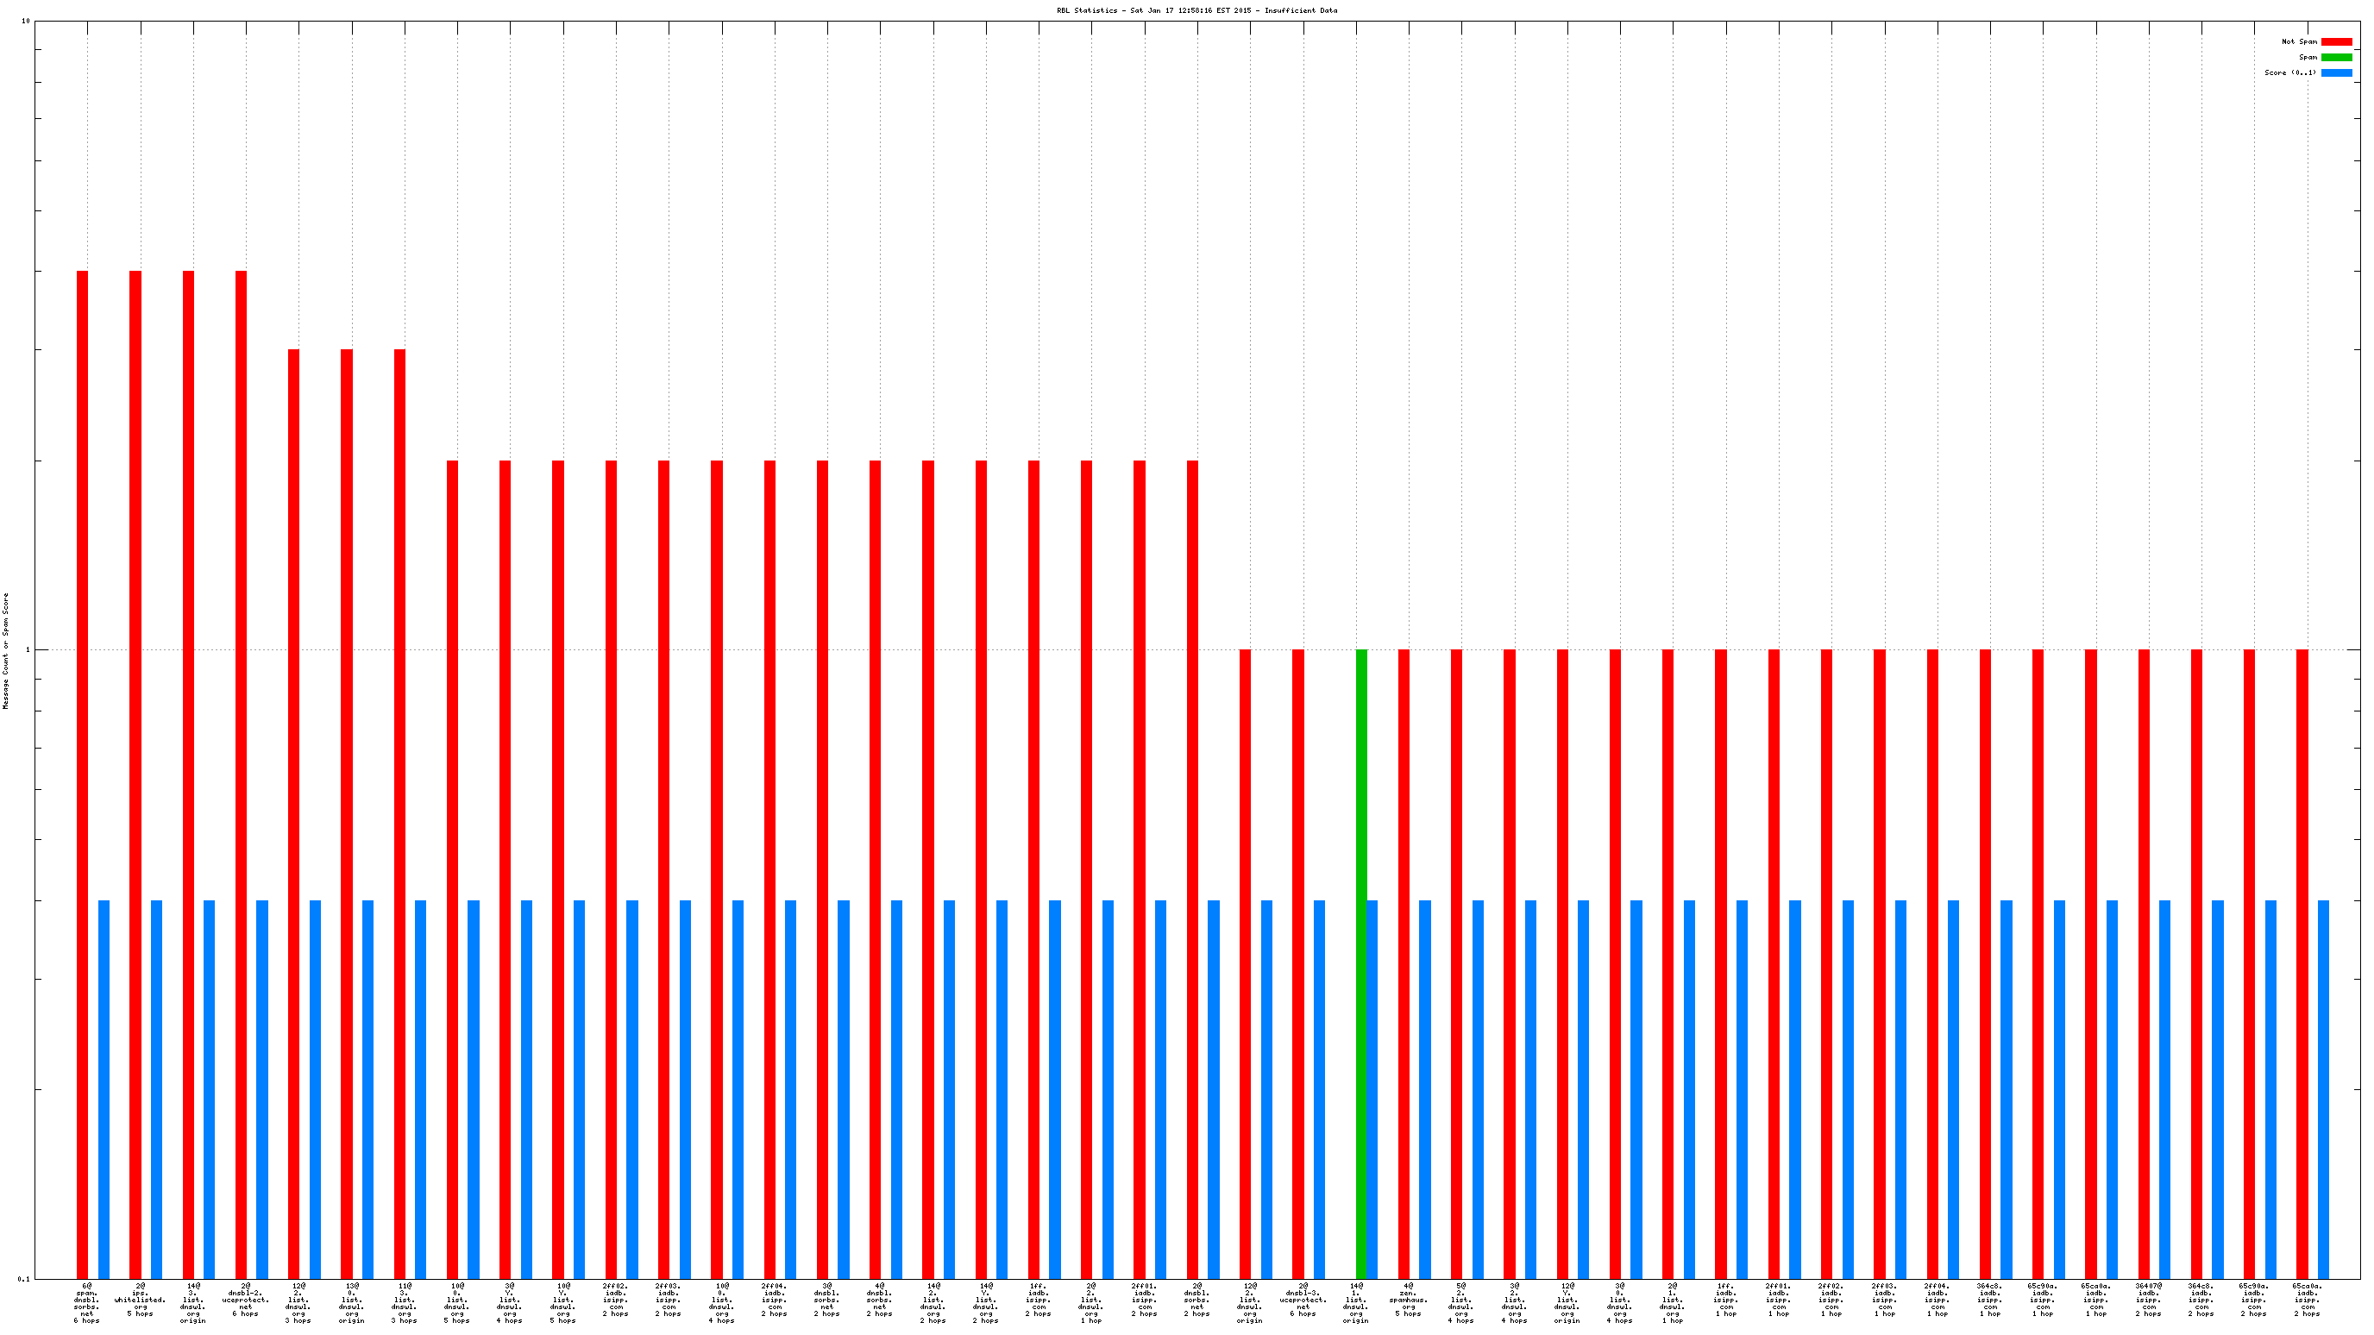Click the green Spam legend swatch
The image size is (2374, 1335).
[x=2335, y=57]
